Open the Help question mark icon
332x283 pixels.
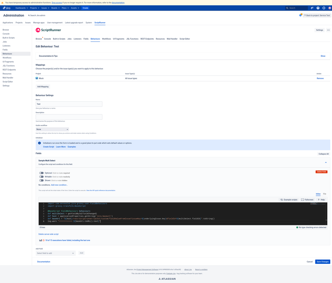click(x=318, y=8)
